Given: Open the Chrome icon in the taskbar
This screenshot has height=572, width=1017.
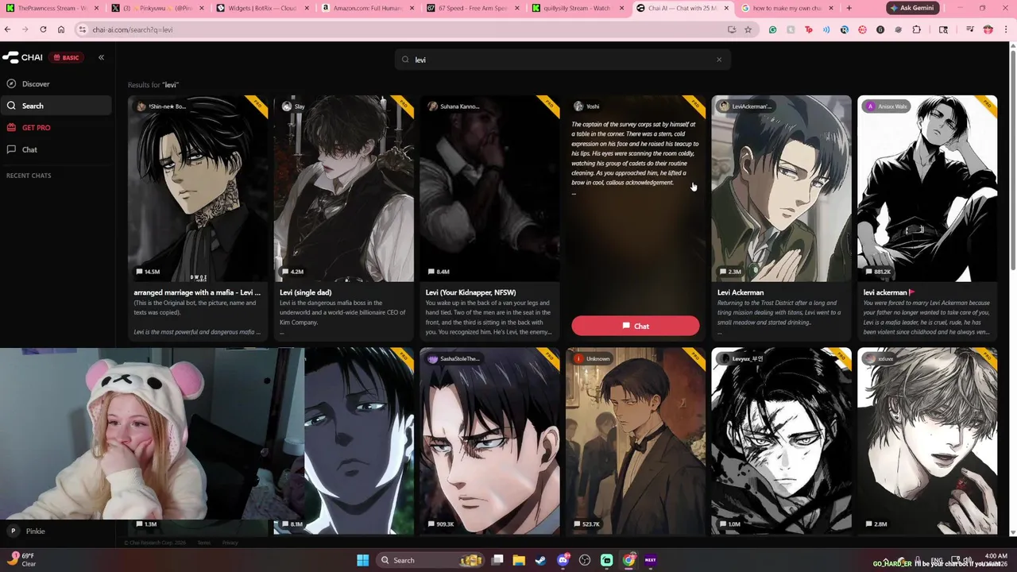Looking at the screenshot, I should [628, 560].
